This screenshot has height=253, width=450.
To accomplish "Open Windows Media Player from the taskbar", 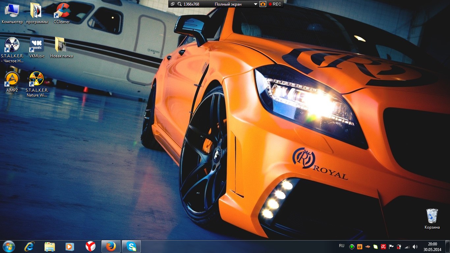I will pos(70,246).
